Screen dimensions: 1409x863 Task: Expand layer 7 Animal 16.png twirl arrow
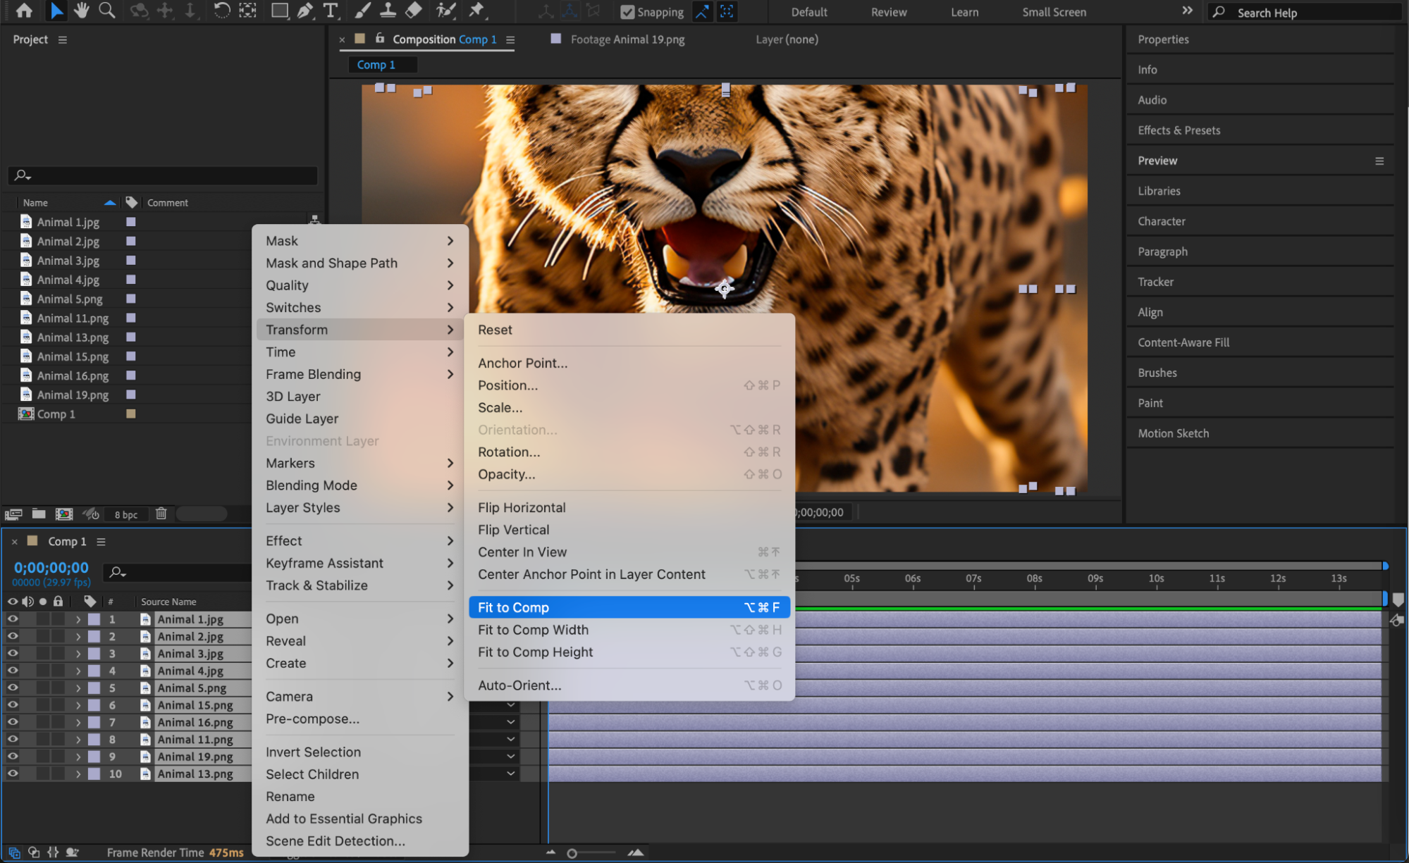point(78,722)
